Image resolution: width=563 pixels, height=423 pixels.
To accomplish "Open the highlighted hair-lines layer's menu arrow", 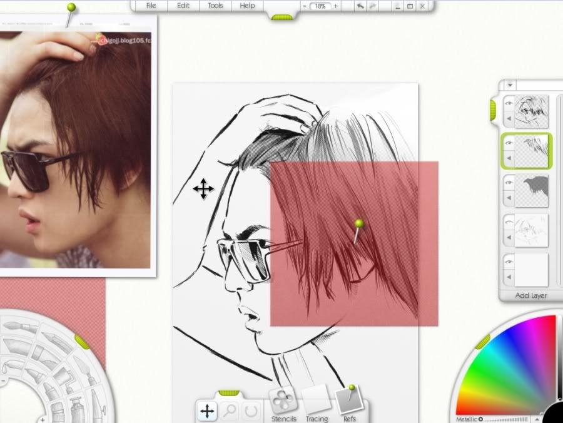I will (x=509, y=158).
